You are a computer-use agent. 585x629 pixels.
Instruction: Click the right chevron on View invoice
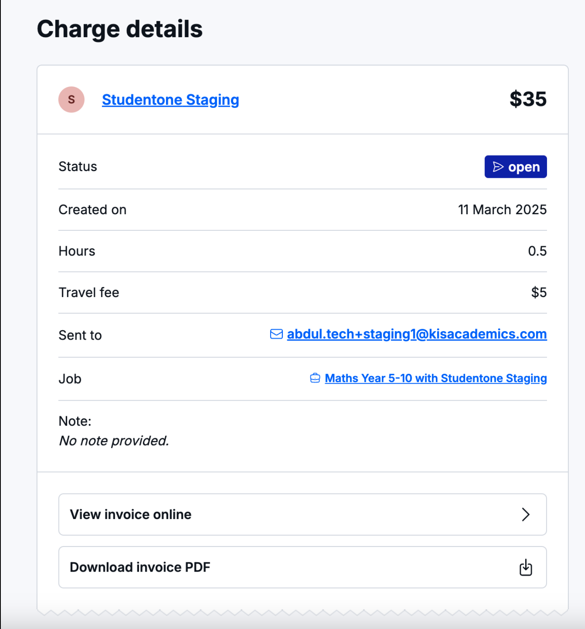coord(525,514)
